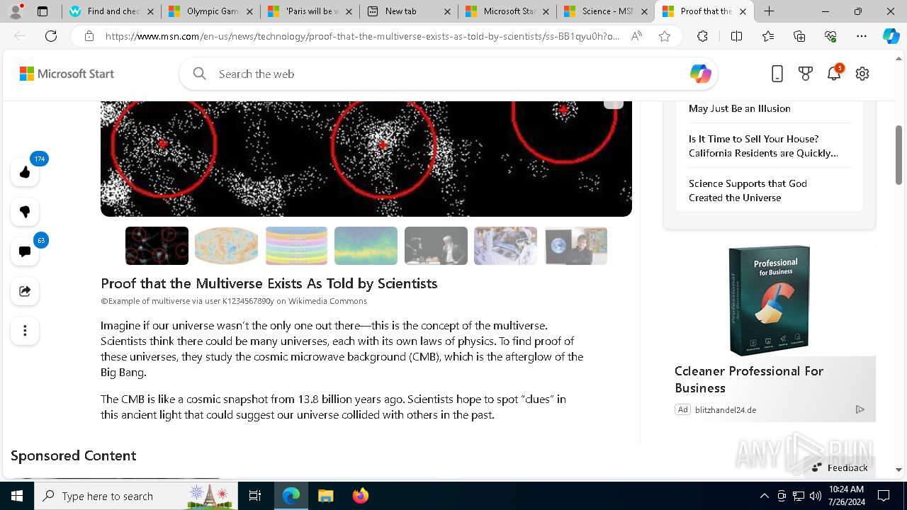907x510 pixels.
Task: Open the Windows notification center icon
Action: 884,496
